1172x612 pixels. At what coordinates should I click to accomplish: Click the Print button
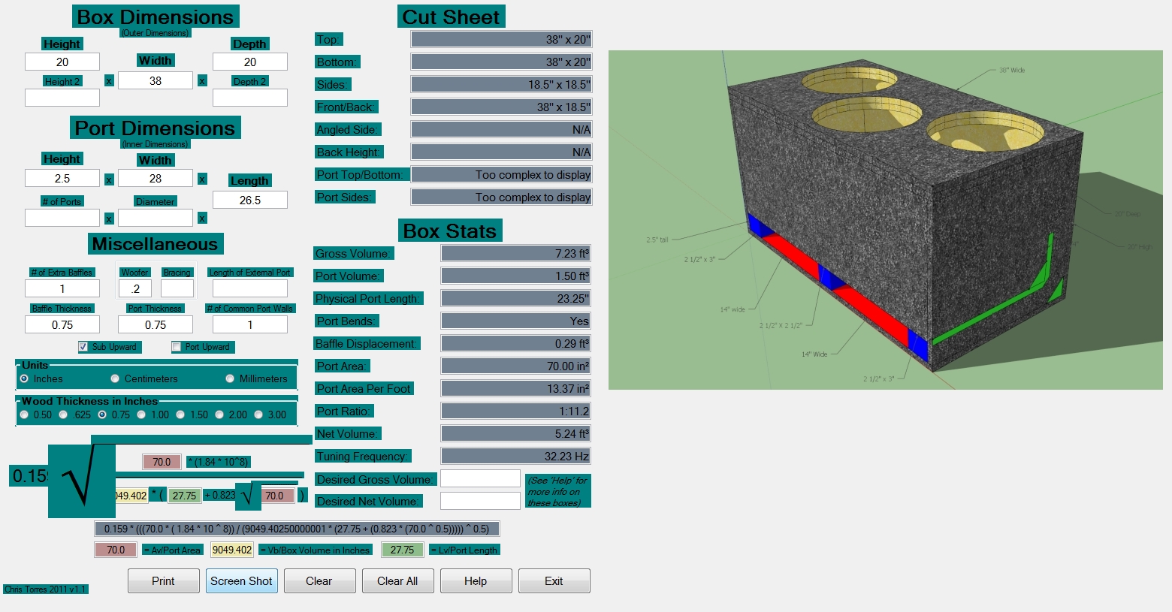pos(163,580)
